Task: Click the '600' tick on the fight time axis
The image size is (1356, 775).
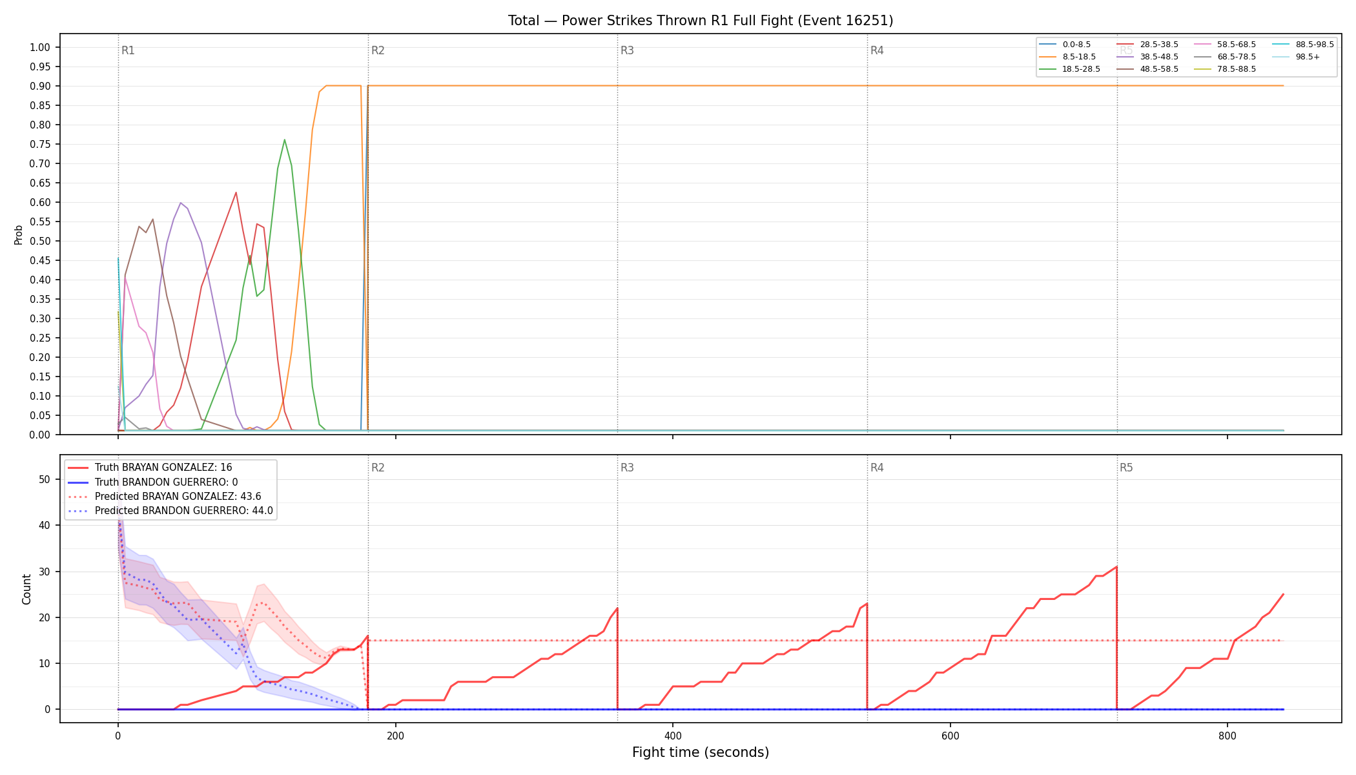Action: [x=950, y=736]
